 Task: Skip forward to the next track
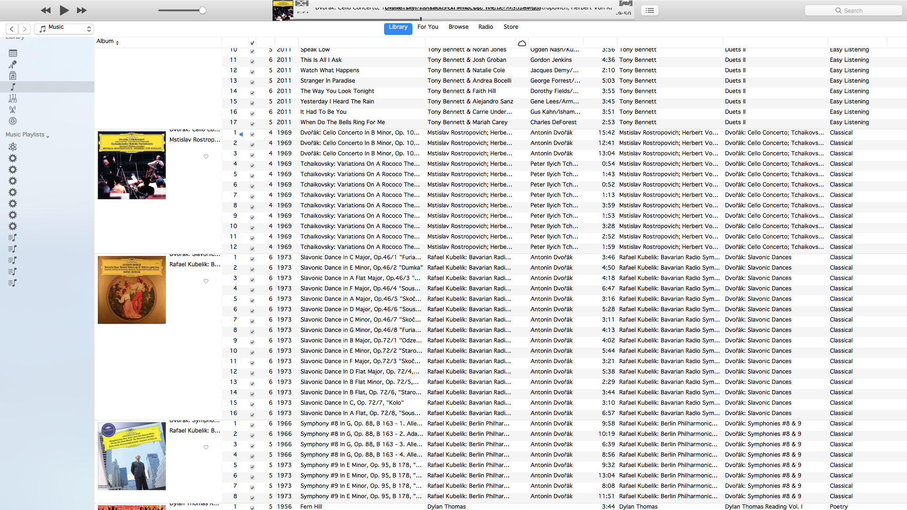click(x=82, y=10)
